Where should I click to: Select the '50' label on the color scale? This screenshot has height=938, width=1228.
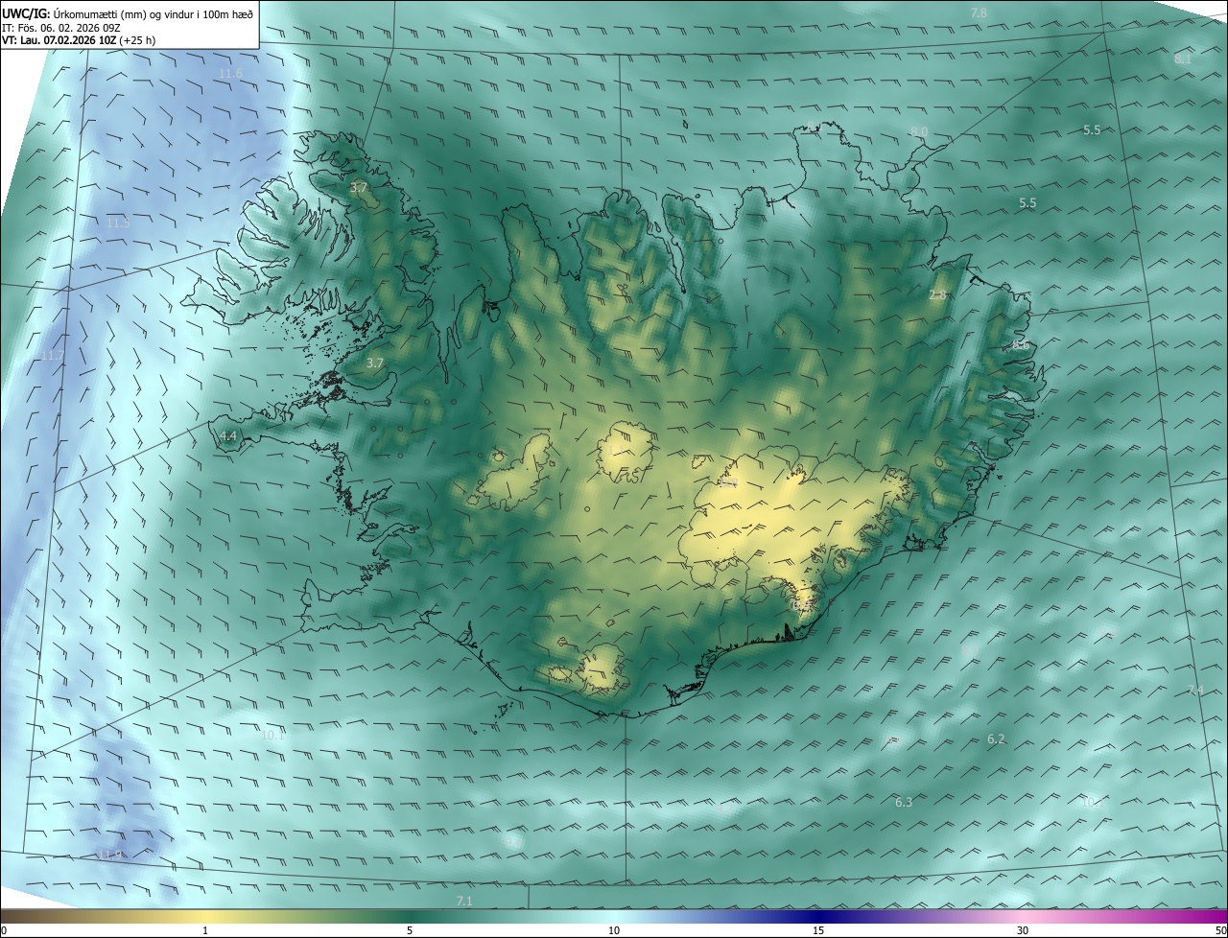[x=1220, y=930]
